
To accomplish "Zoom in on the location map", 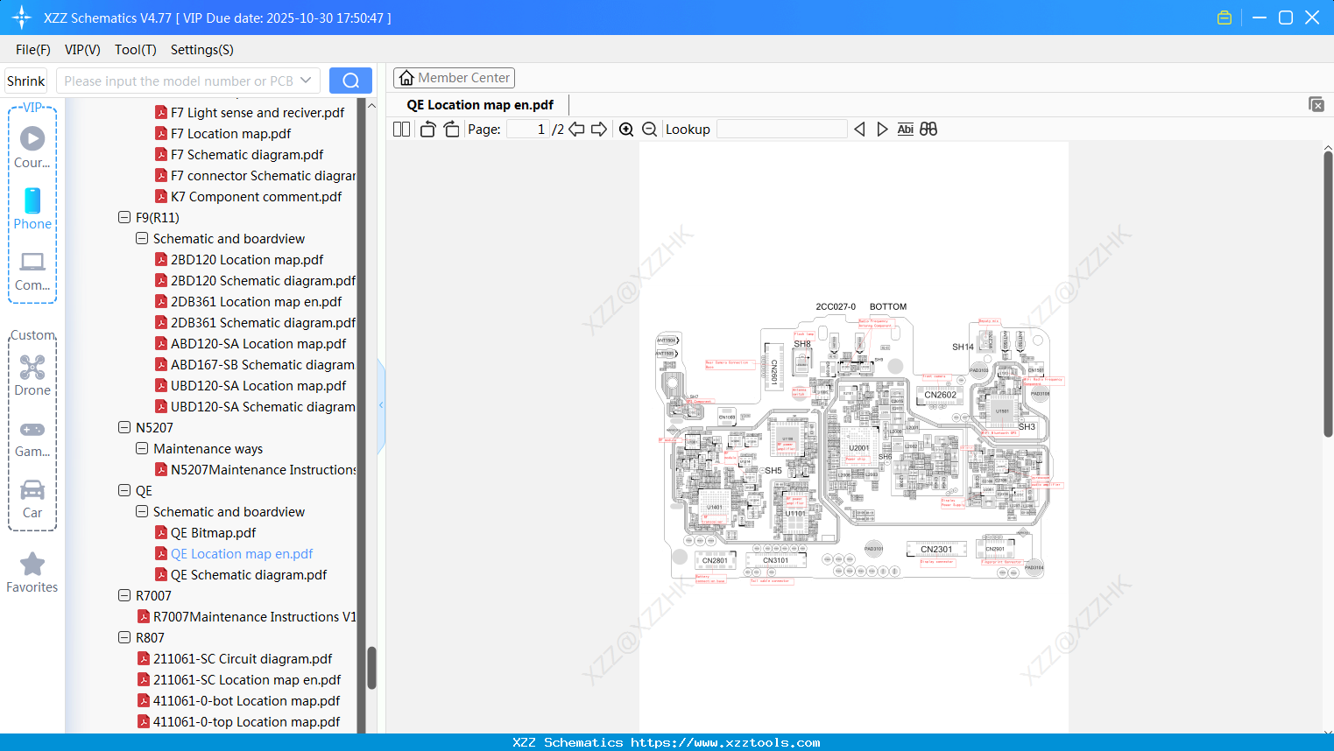I will point(626,130).
